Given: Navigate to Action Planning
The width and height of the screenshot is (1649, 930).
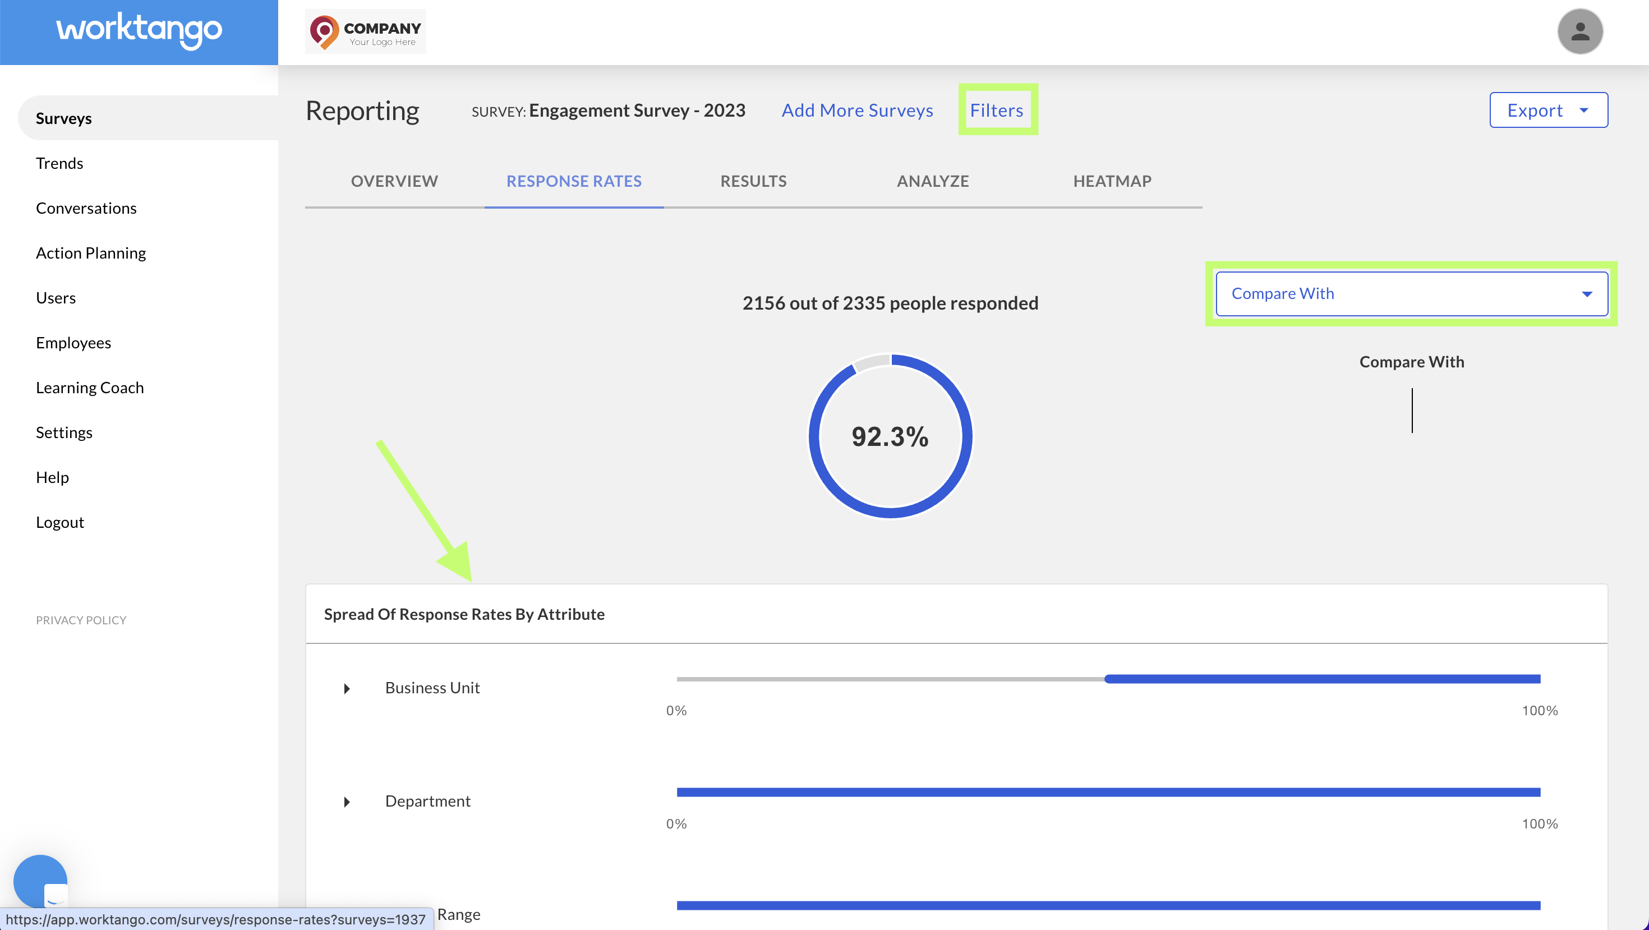Looking at the screenshot, I should point(91,253).
